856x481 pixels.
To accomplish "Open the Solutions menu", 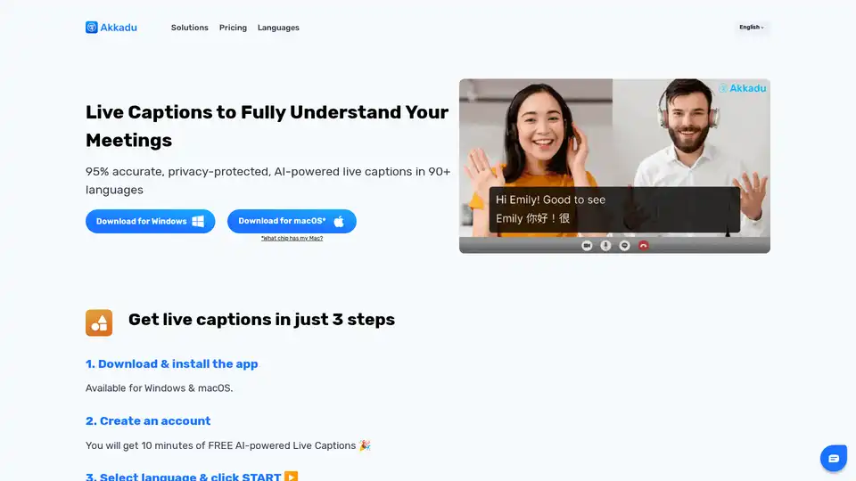I will 189,28.
